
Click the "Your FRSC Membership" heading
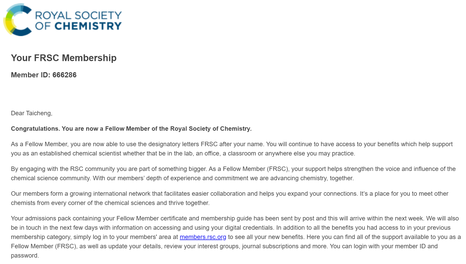[64, 58]
